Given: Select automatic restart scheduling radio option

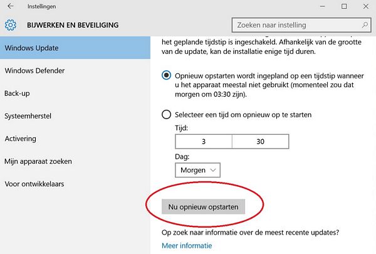Looking at the screenshot, I should coord(167,75).
